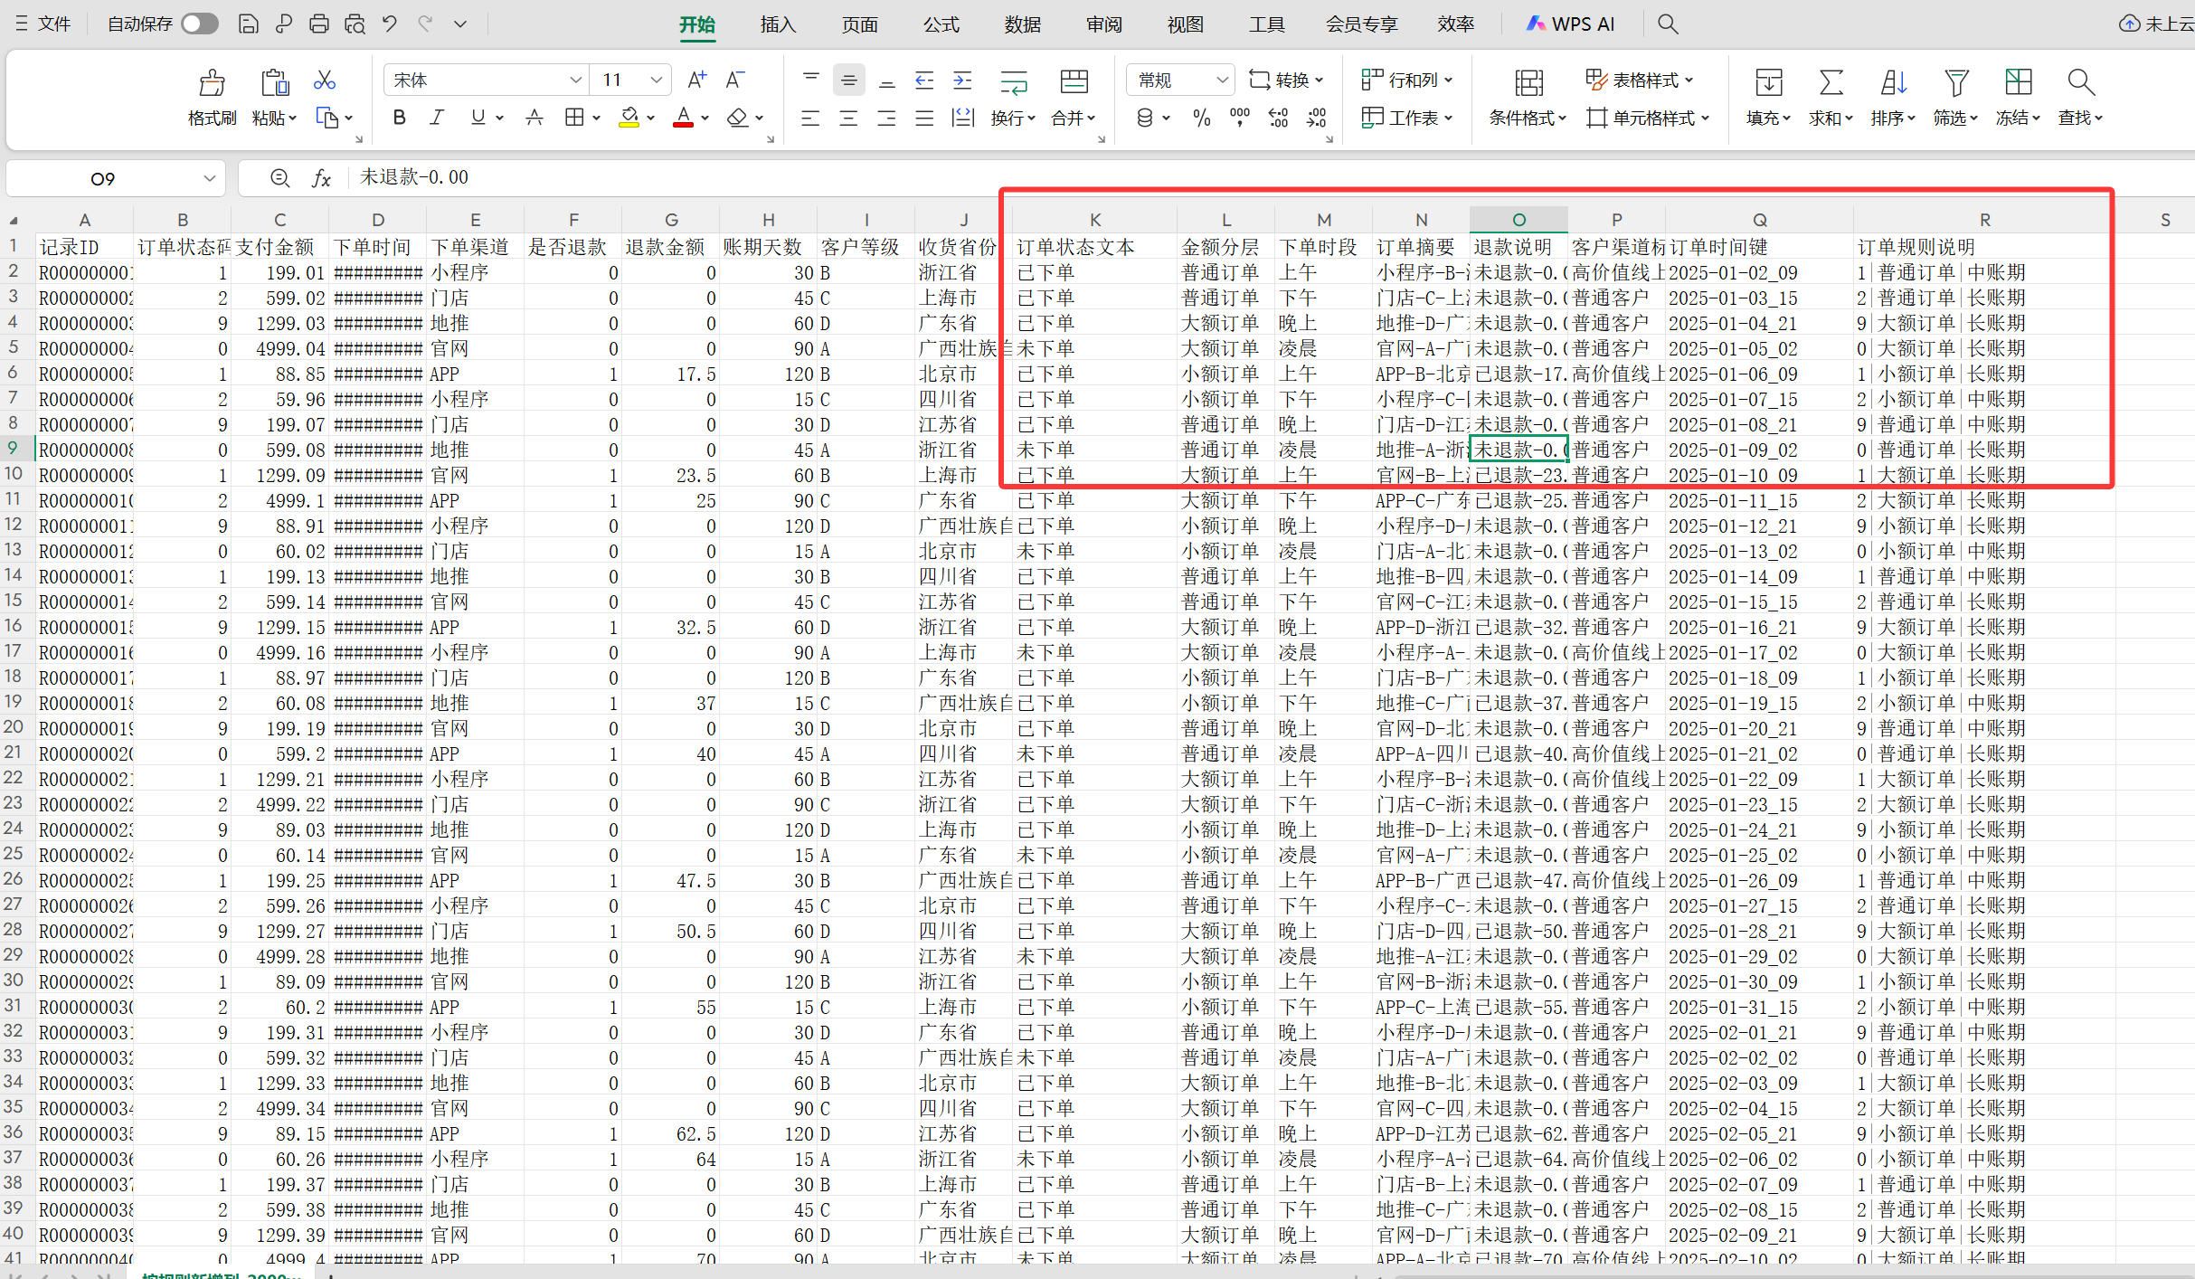The width and height of the screenshot is (2195, 1279).
Task: Open the number format 常规 dropdown
Action: [1222, 81]
